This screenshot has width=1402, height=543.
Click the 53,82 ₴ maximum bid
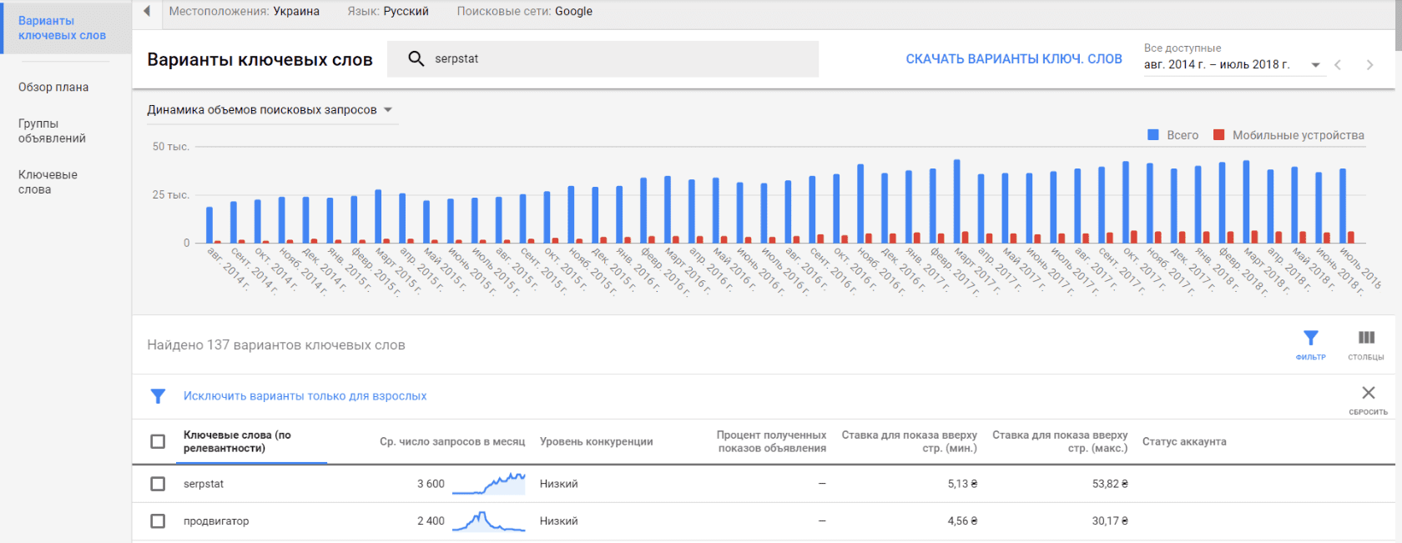coord(1110,484)
